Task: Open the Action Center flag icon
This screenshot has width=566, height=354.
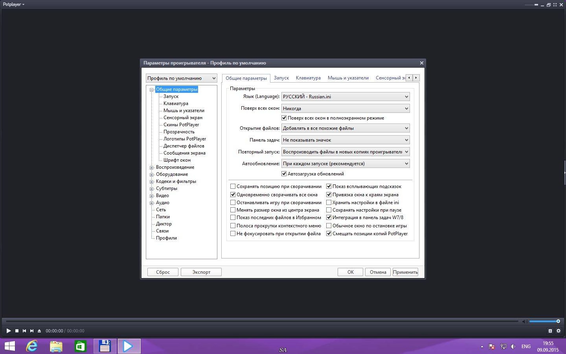Action: (x=492, y=347)
